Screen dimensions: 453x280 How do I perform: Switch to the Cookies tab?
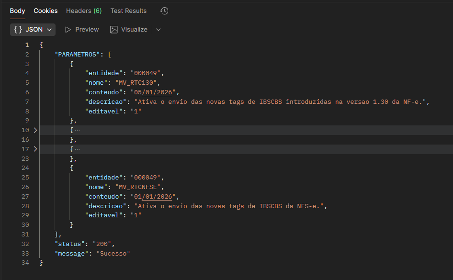45,11
